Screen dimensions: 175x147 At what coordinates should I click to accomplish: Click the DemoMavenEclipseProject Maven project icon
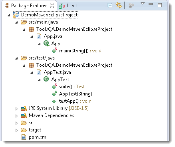click(x=16, y=15)
